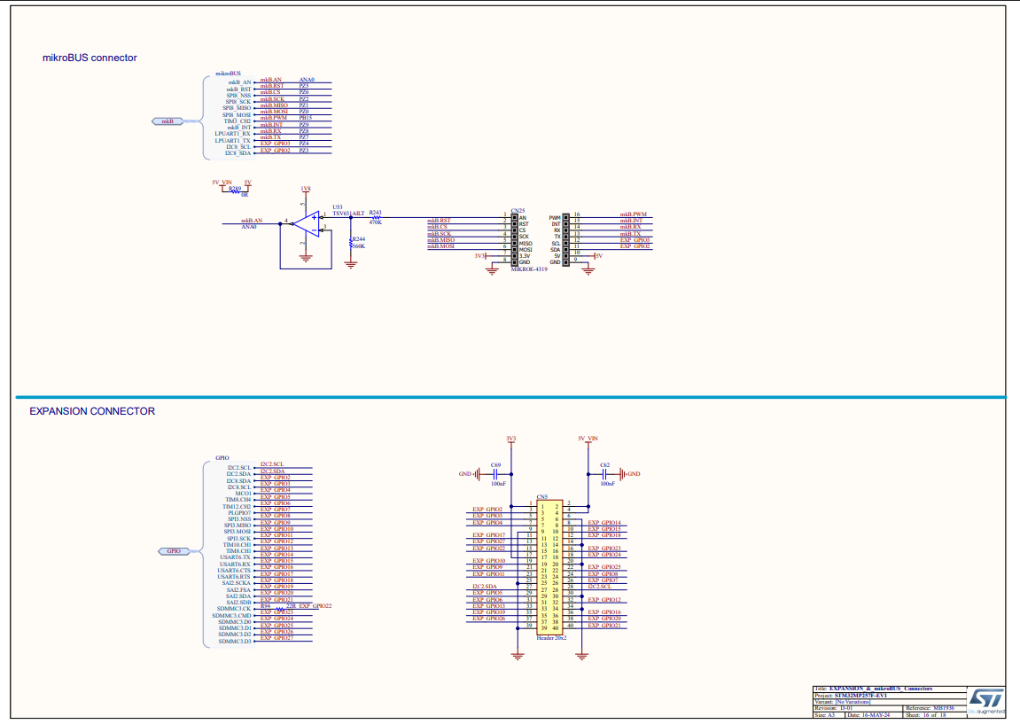Click the 'CN5' designator label
This screenshot has width=1020, height=724.
541,497
